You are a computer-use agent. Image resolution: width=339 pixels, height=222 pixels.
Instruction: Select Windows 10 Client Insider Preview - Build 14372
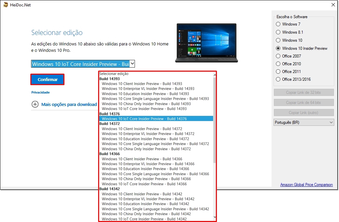coord(156,129)
